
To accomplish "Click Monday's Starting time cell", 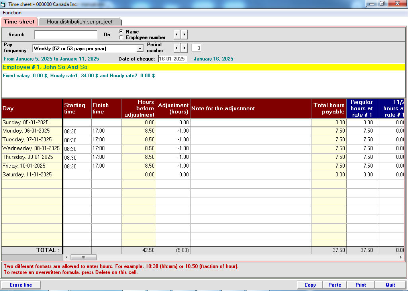I will 77,131.
